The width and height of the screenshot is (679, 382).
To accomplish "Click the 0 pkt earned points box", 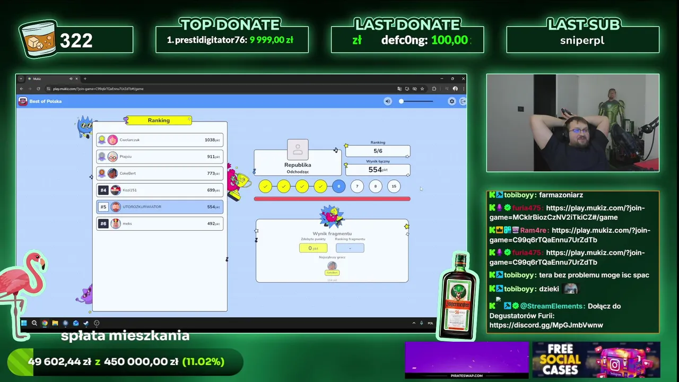I will 313,248.
